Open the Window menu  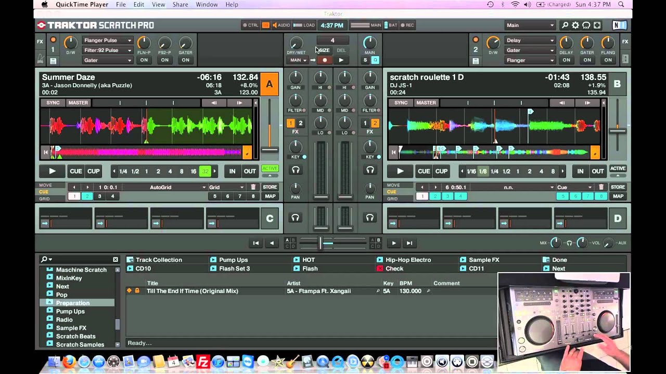[x=207, y=4]
